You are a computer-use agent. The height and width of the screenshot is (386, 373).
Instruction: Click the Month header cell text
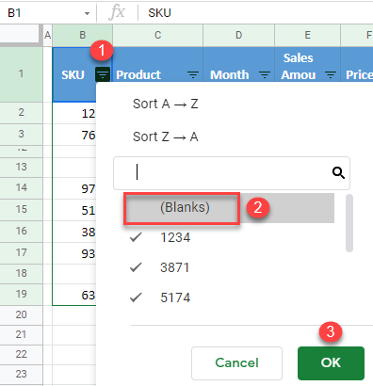(x=230, y=75)
